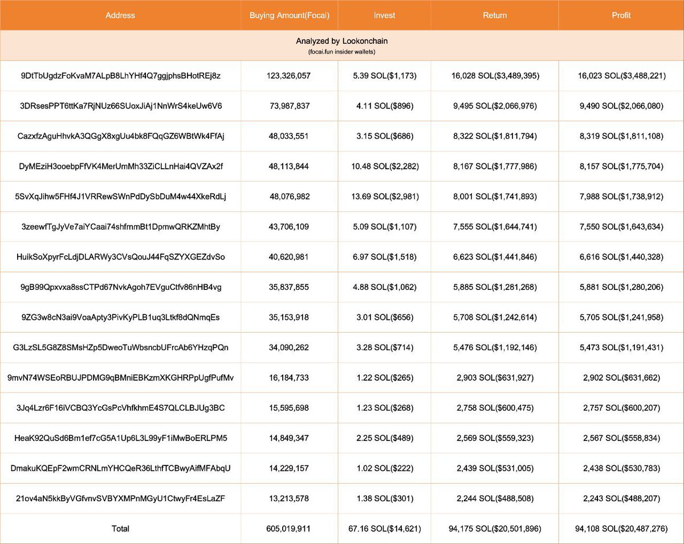Select wallet address starting with DmakuKQEpF2wm
Image resolution: width=684 pixels, height=544 pixels.
[x=120, y=468]
